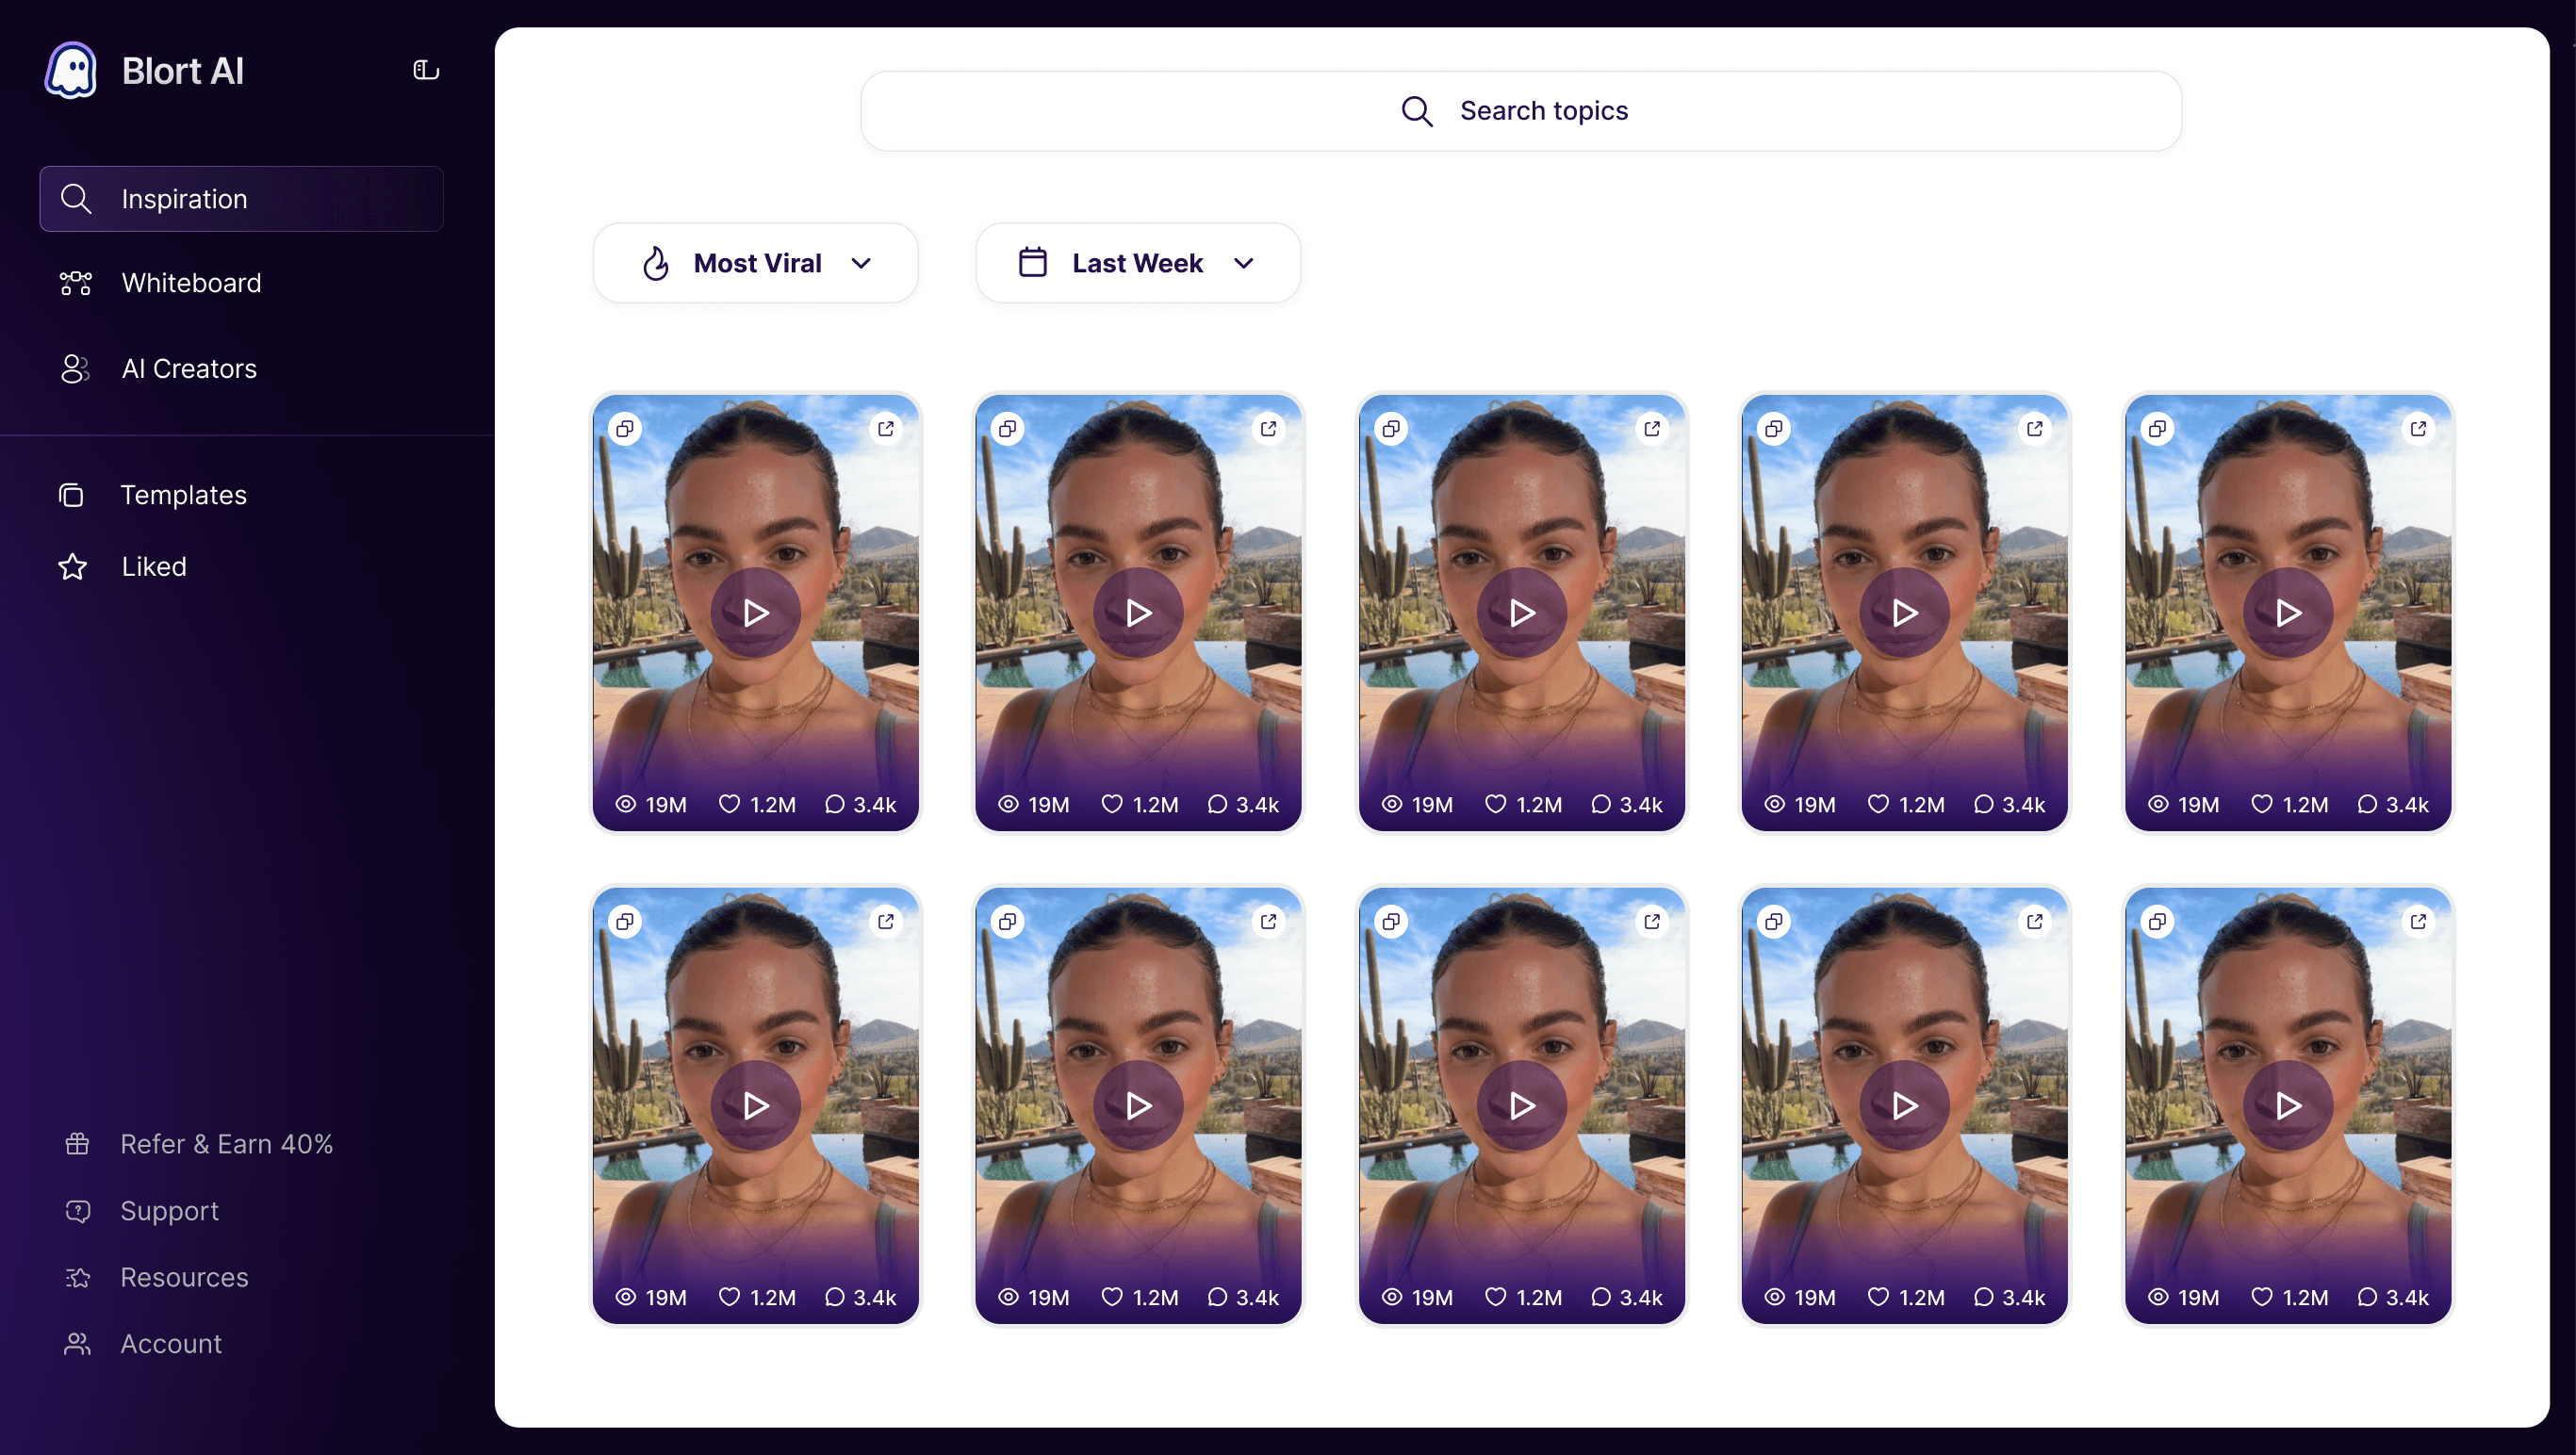Copy the first video using its duplicate icon
Image resolution: width=2576 pixels, height=1455 pixels.
click(626, 428)
